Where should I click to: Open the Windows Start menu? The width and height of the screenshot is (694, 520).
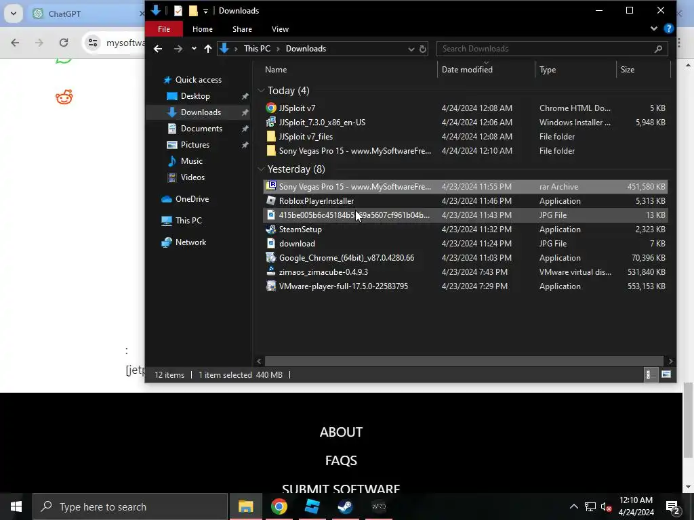[x=16, y=506]
